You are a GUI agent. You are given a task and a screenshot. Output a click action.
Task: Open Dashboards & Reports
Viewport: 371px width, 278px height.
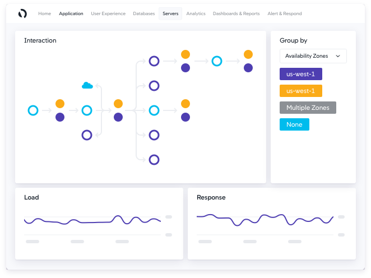point(236,13)
